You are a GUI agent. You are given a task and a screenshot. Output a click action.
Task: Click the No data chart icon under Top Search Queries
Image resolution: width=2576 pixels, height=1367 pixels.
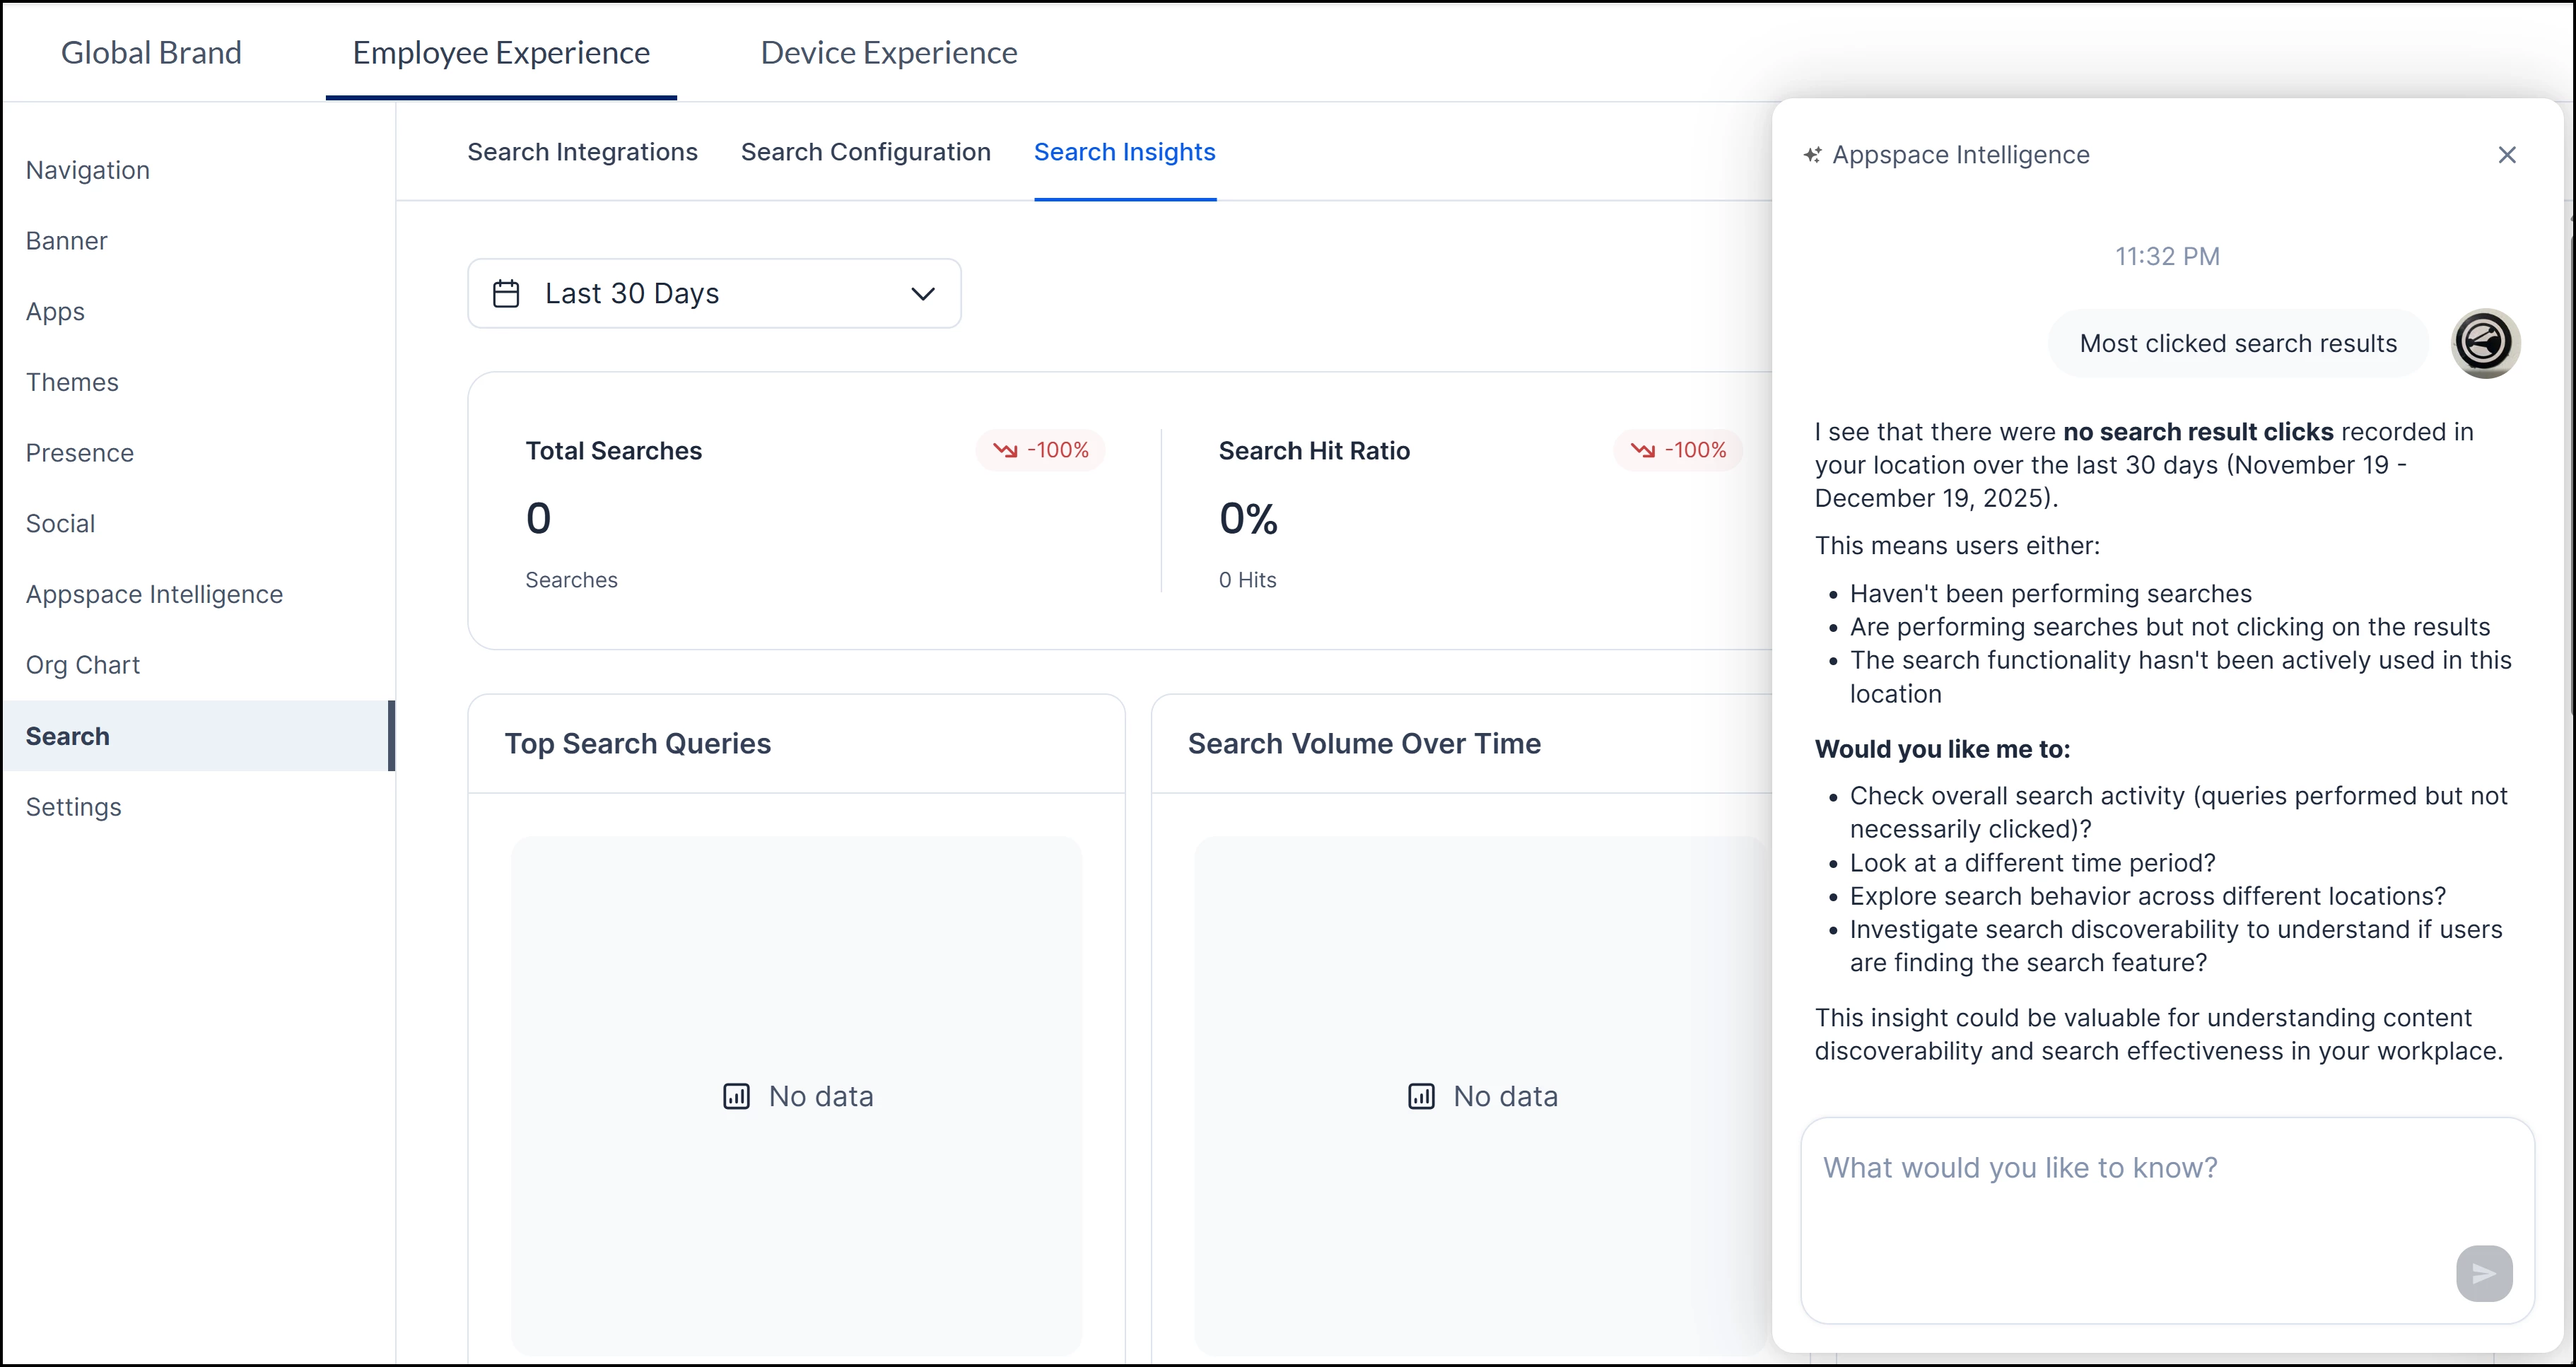736,1096
